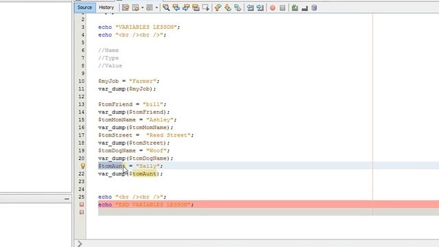Image resolution: width=439 pixels, height=247 pixels.
Task: Click line number 25 in the gutter
Action: [x=81, y=197]
